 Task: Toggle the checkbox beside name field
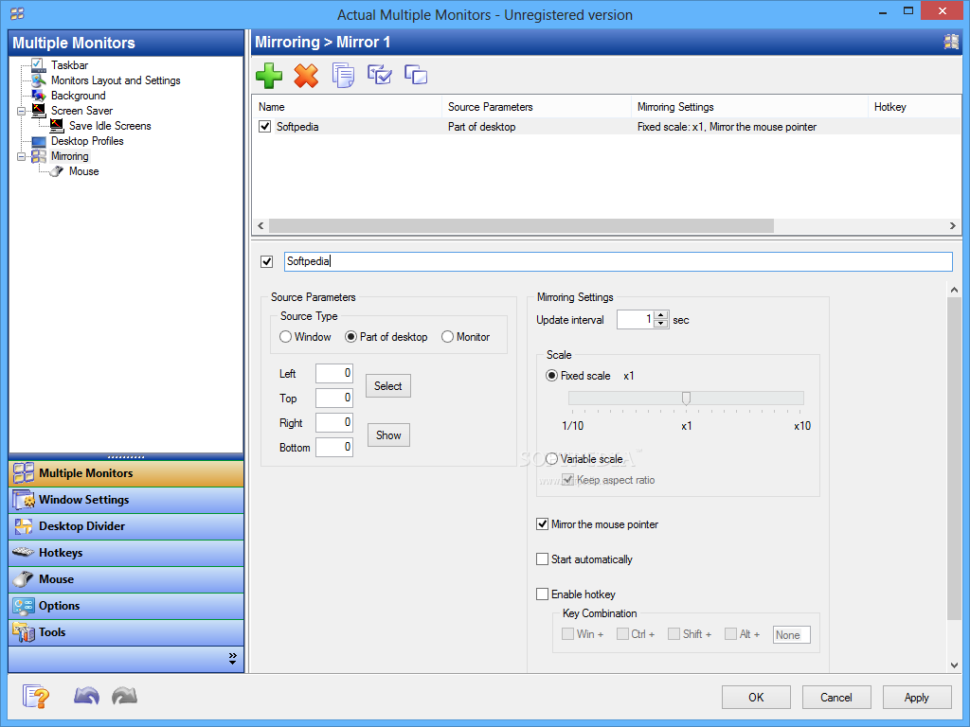click(x=266, y=261)
